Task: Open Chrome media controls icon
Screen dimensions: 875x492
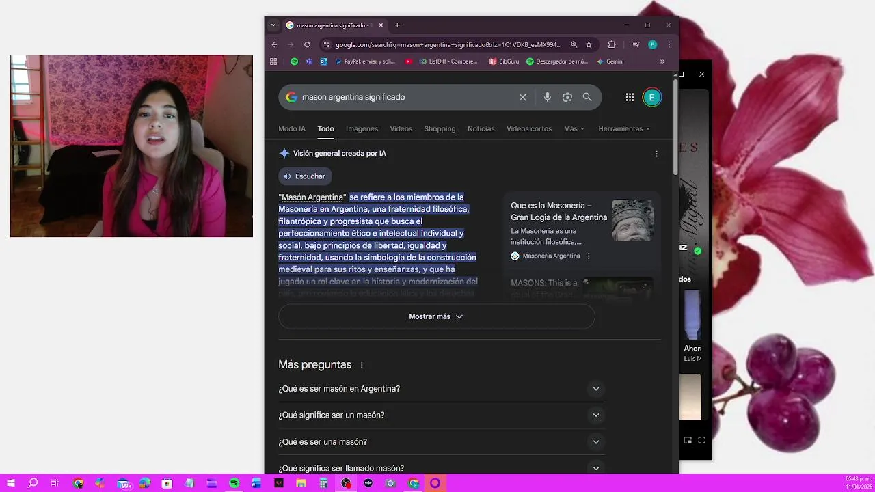Action: coord(636,44)
